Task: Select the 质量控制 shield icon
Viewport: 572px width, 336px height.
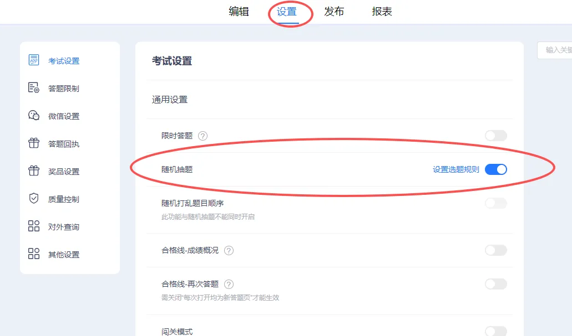Action: [x=33, y=198]
